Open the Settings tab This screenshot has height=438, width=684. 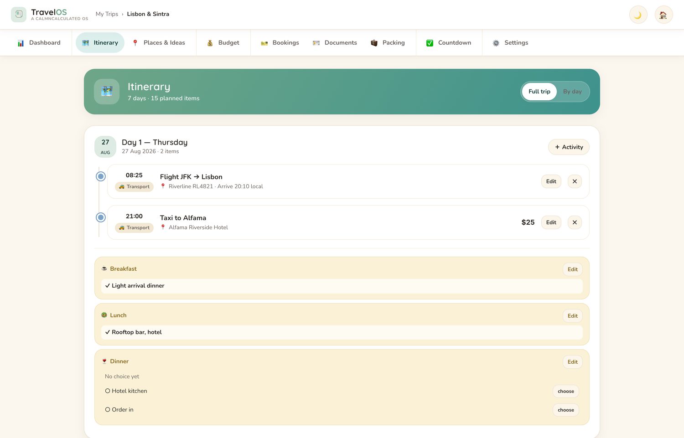tap(510, 43)
